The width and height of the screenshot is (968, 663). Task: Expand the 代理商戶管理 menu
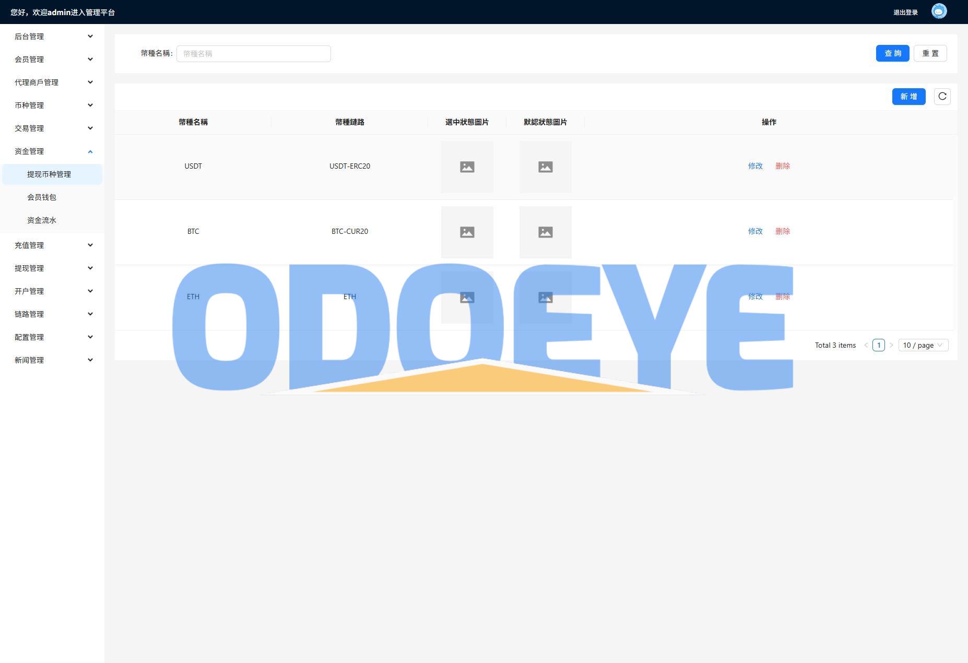pos(52,82)
